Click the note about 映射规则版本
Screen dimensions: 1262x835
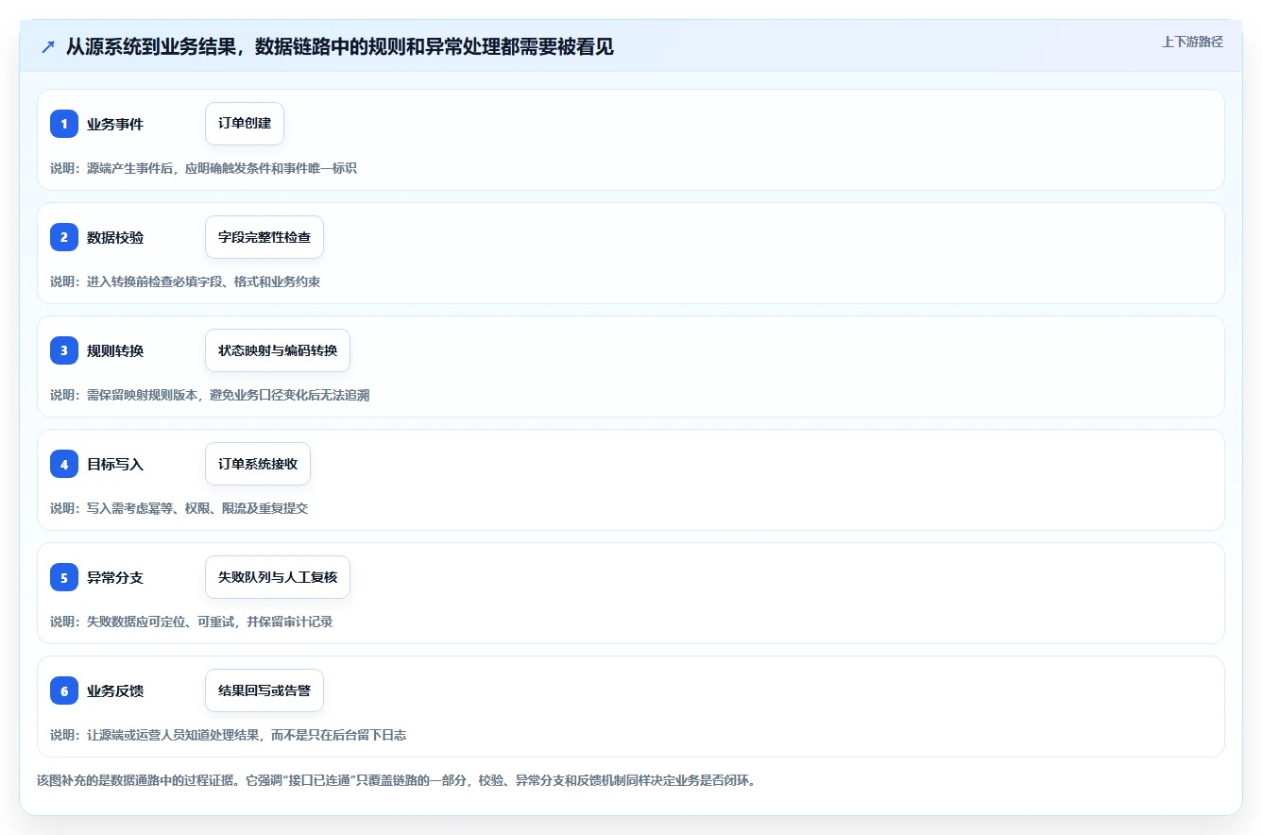pyautogui.click(x=210, y=395)
